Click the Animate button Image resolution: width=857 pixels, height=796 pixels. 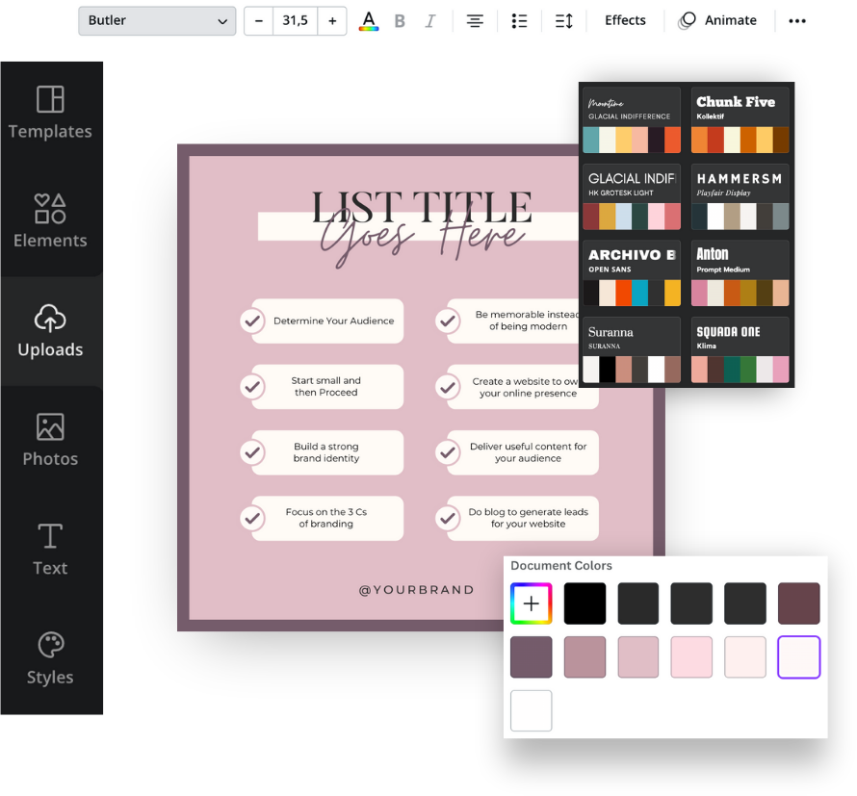717,21
